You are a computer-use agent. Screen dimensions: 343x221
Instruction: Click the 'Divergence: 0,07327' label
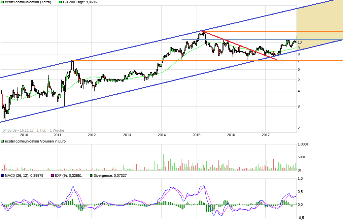point(110,175)
